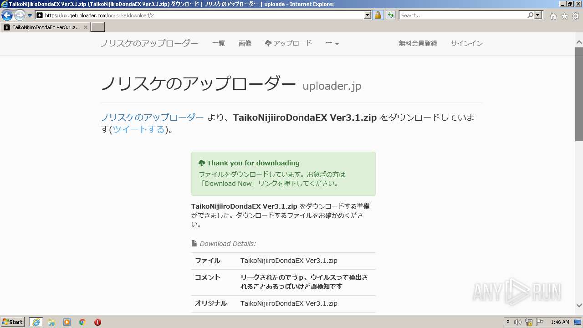Open the アップロード menu item
583x328 pixels.
pos(288,43)
